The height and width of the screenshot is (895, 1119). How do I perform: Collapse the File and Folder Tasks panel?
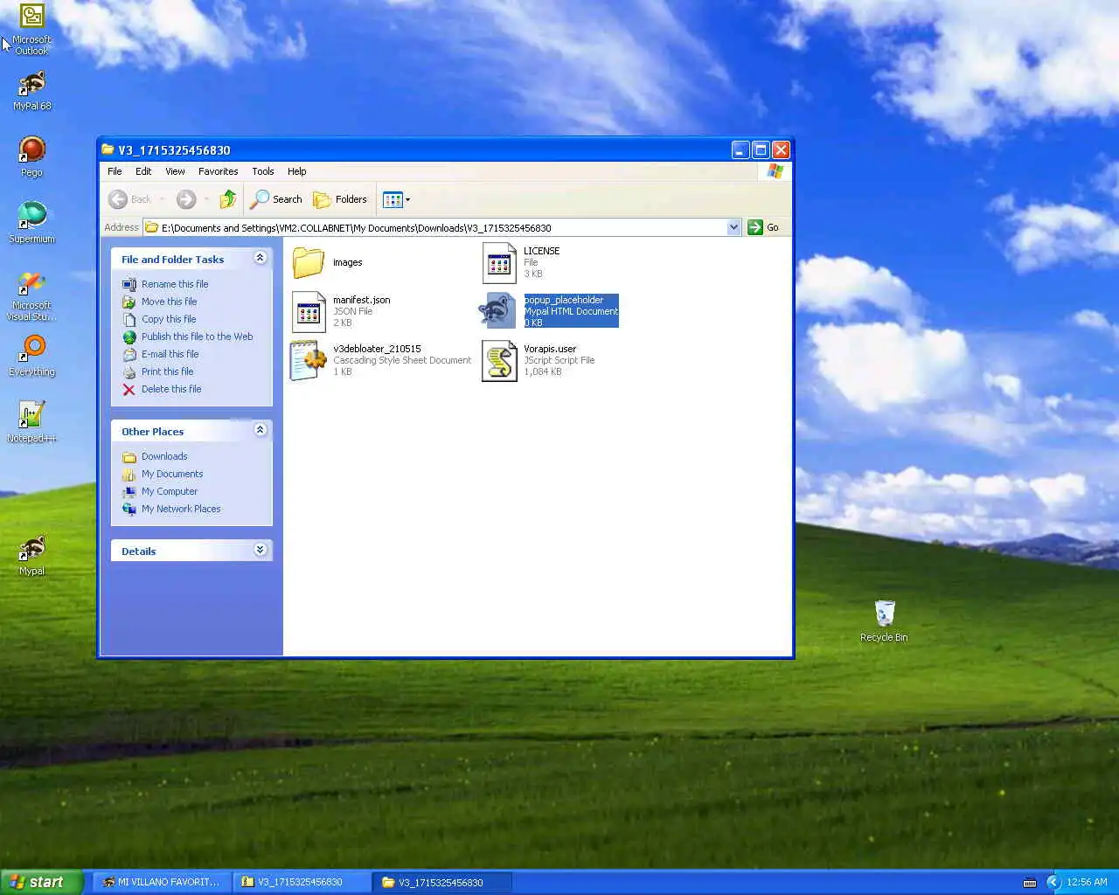[260, 258]
